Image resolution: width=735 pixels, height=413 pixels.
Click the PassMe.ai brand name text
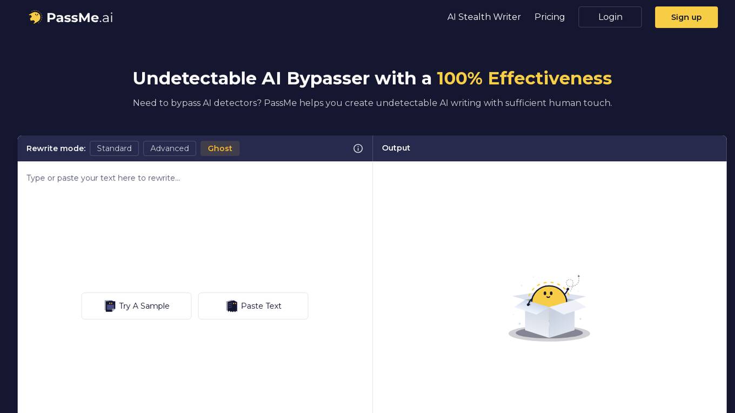[80, 18]
